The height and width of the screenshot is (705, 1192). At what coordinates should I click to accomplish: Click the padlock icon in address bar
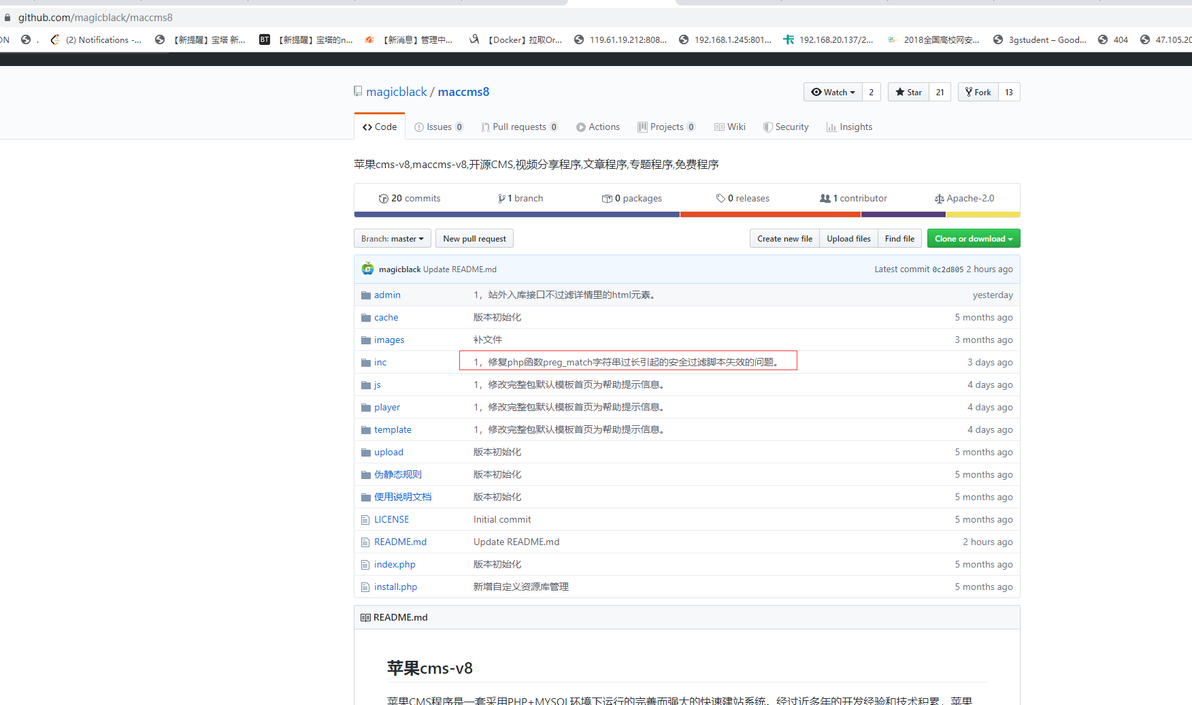(7, 18)
